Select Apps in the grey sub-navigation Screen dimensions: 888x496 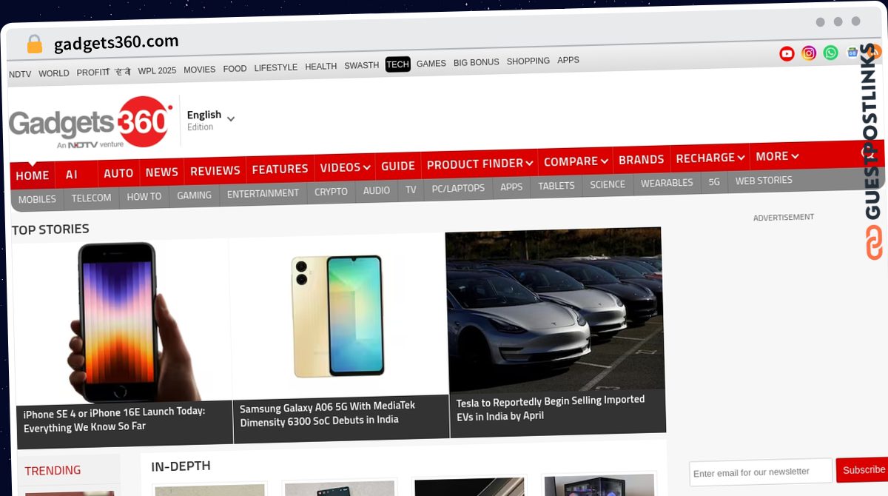pos(511,187)
